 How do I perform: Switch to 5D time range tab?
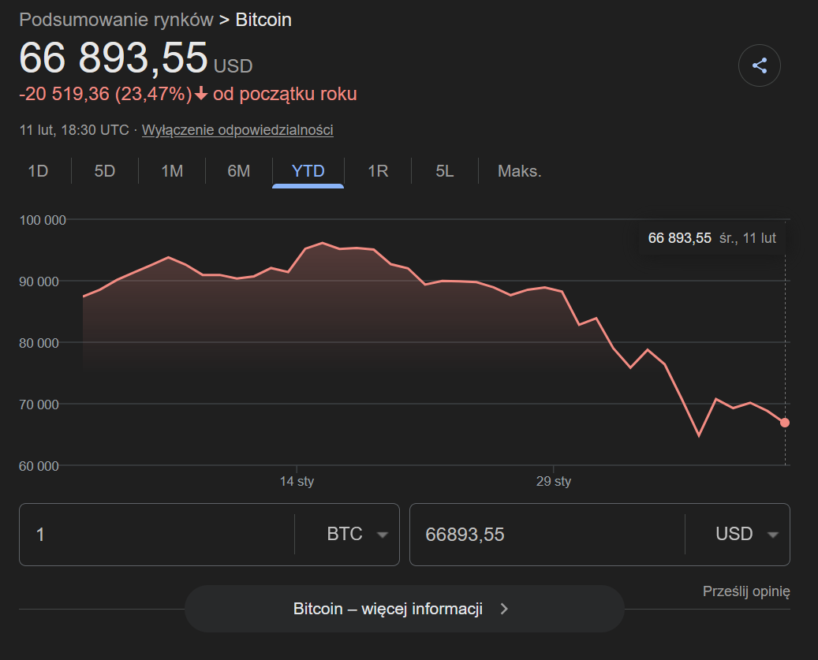[x=105, y=170]
